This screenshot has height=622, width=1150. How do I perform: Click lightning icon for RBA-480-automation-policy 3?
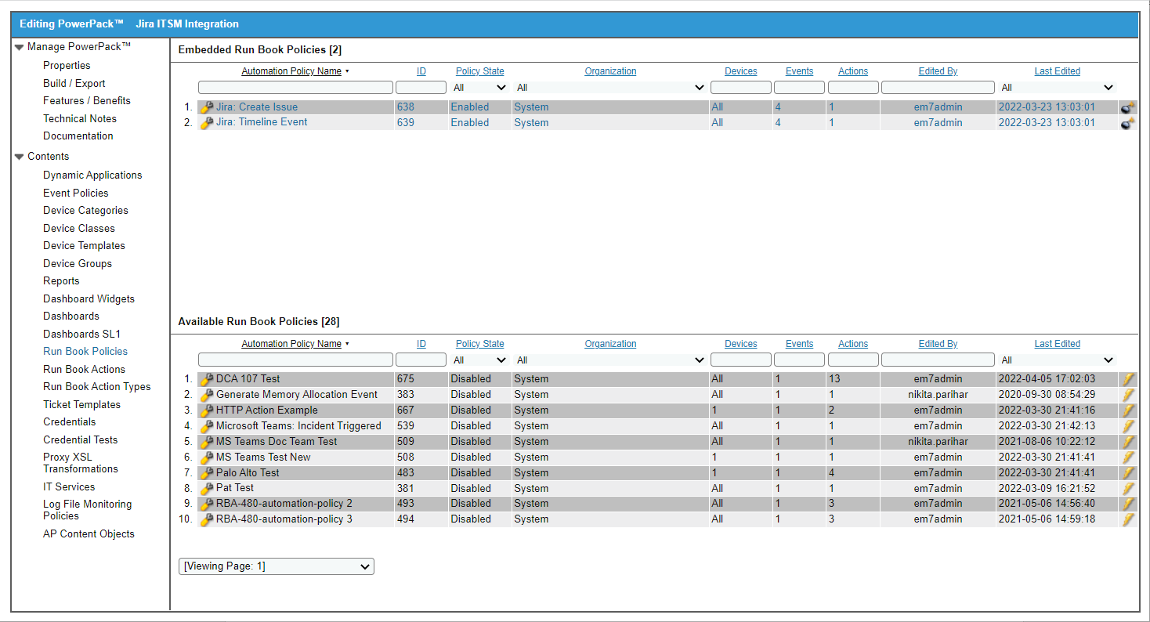pyautogui.click(x=1128, y=519)
